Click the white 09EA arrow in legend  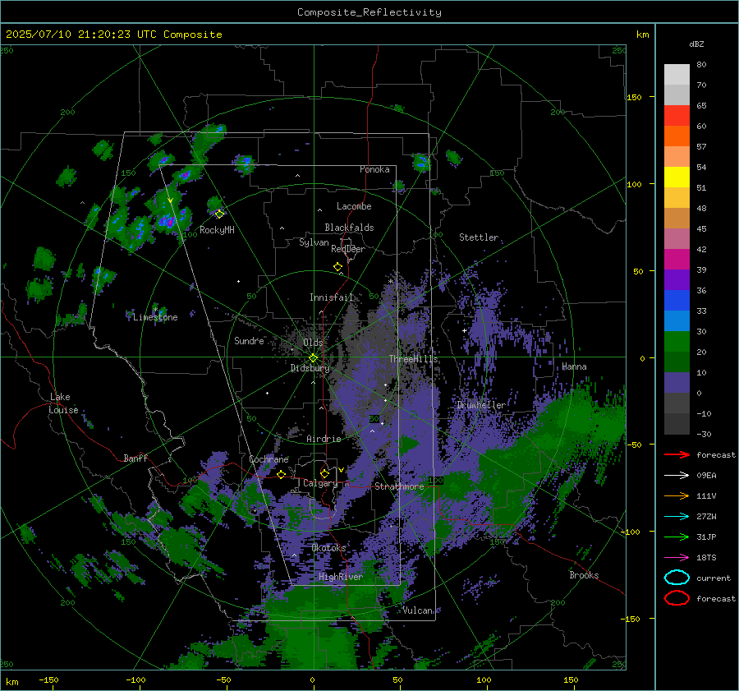[x=677, y=476]
